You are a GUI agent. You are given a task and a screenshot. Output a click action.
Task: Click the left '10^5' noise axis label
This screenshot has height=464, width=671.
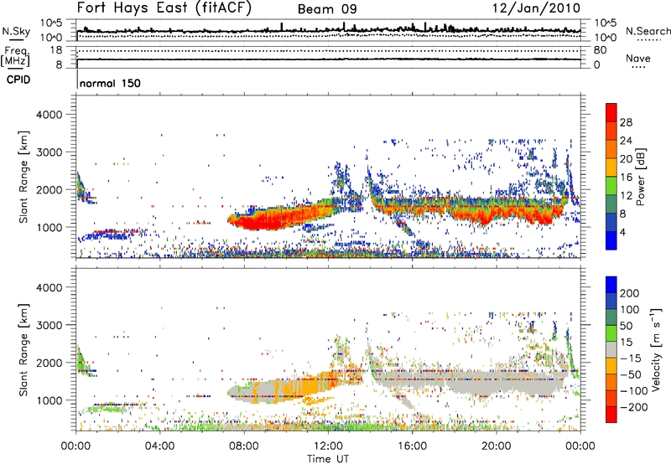(51, 23)
